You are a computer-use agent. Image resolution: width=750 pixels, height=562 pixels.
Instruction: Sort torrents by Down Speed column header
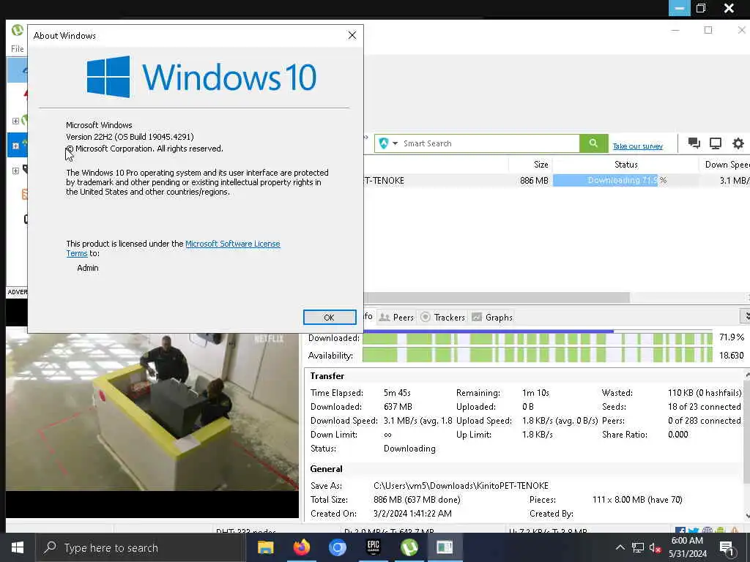(724, 165)
